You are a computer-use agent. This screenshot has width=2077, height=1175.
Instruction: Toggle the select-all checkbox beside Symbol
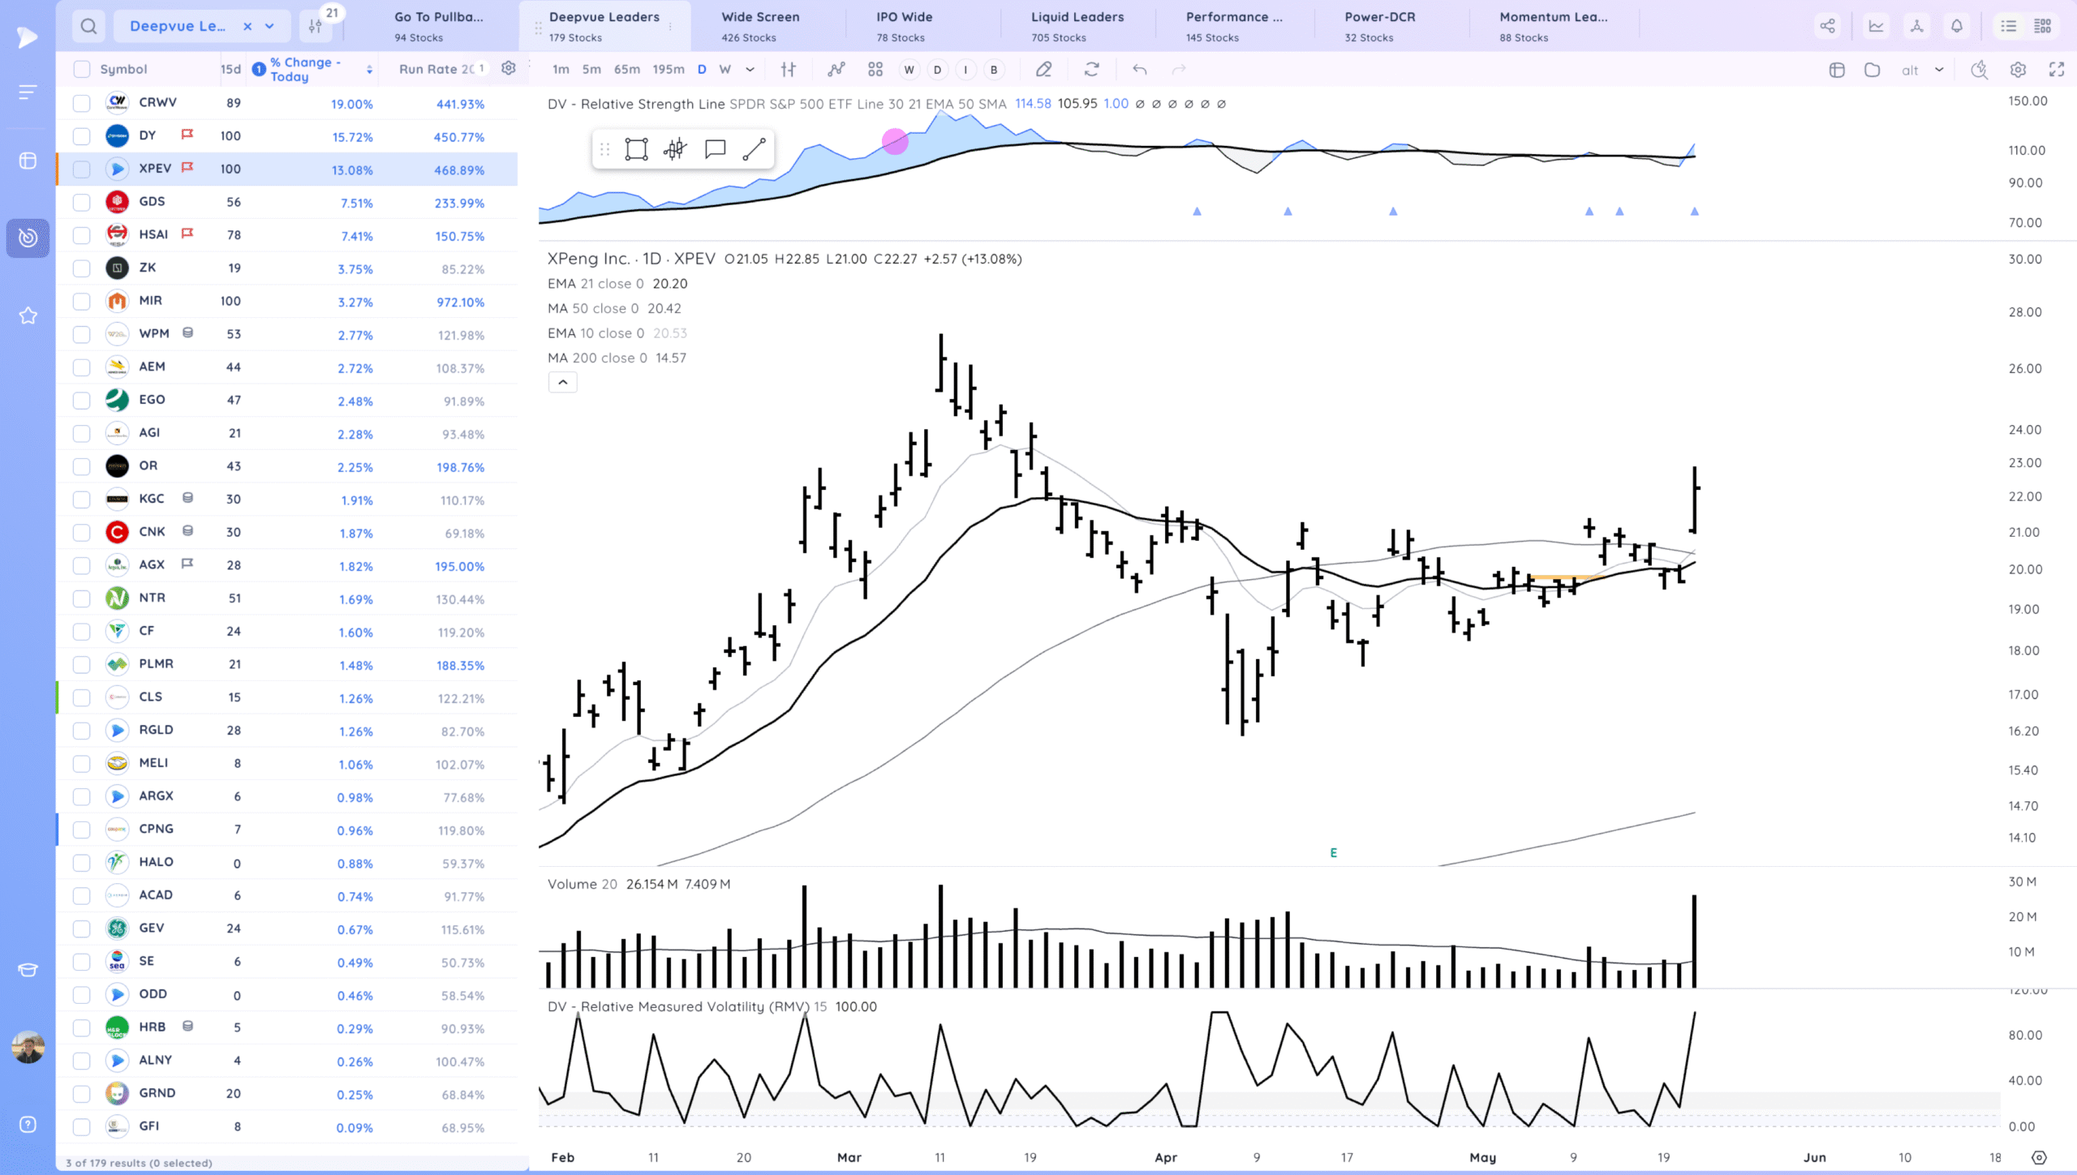(81, 69)
